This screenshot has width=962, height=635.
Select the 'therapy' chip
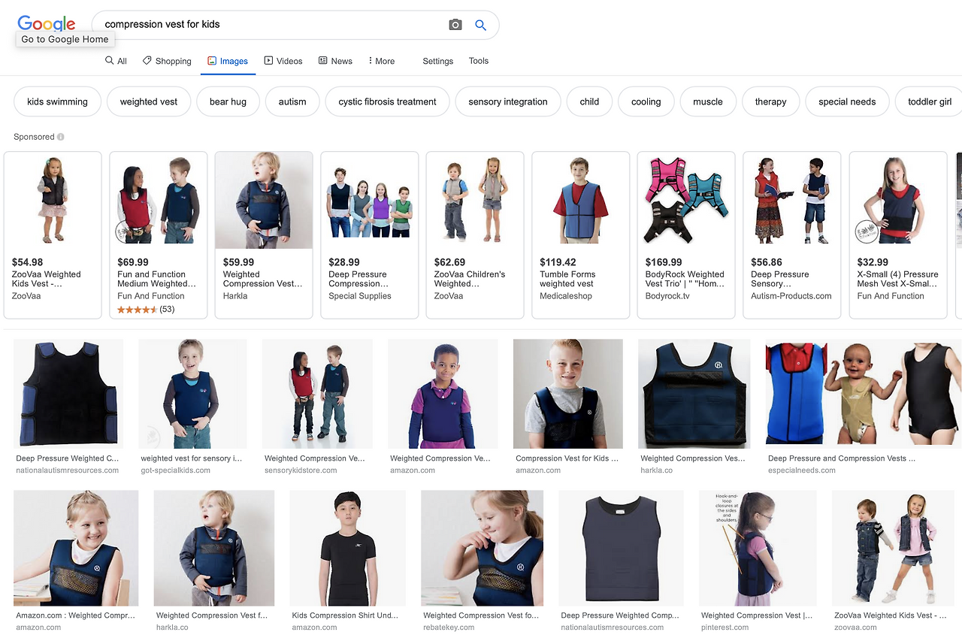point(770,101)
